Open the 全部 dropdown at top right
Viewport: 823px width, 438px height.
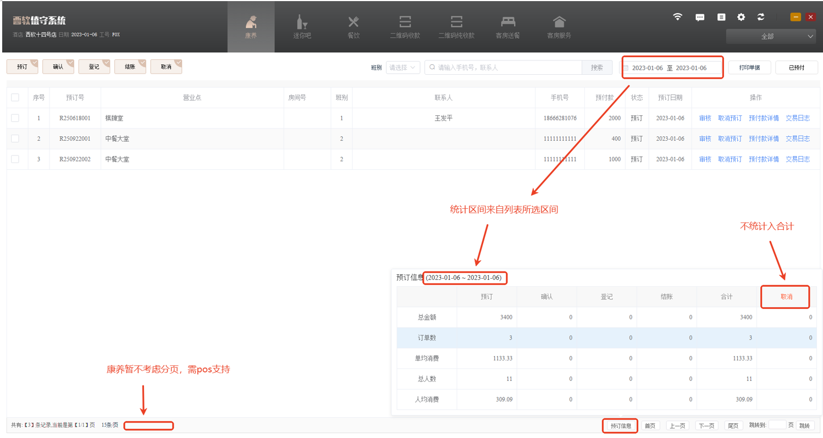(x=770, y=36)
